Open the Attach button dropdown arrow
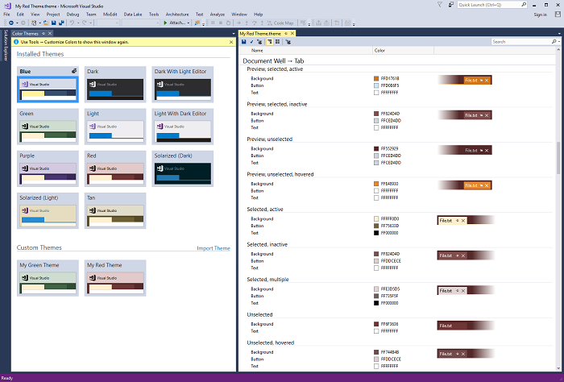This screenshot has height=382, width=564. tap(188, 23)
